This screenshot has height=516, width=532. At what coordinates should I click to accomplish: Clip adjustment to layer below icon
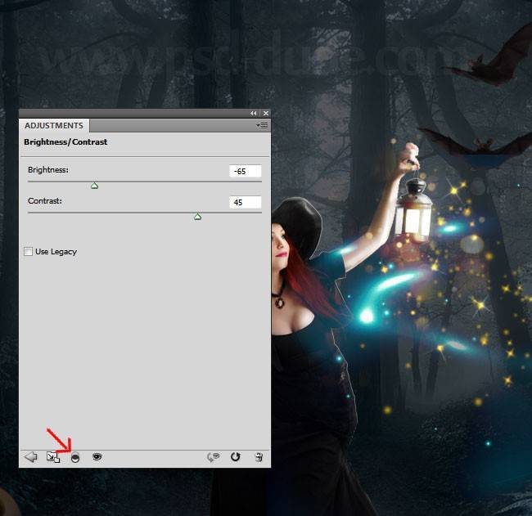pos(75,457)
